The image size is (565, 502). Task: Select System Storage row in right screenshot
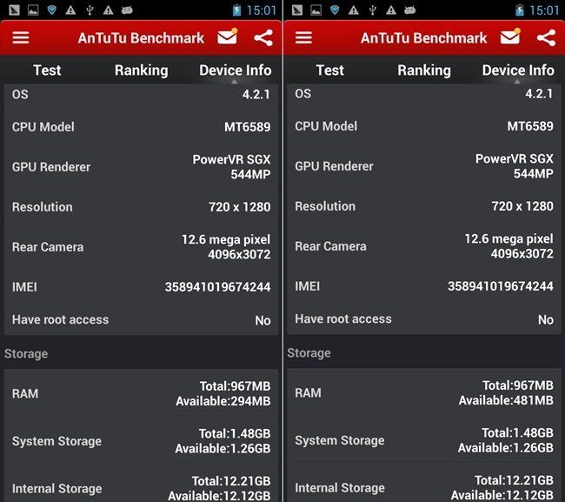coord(423,440)
